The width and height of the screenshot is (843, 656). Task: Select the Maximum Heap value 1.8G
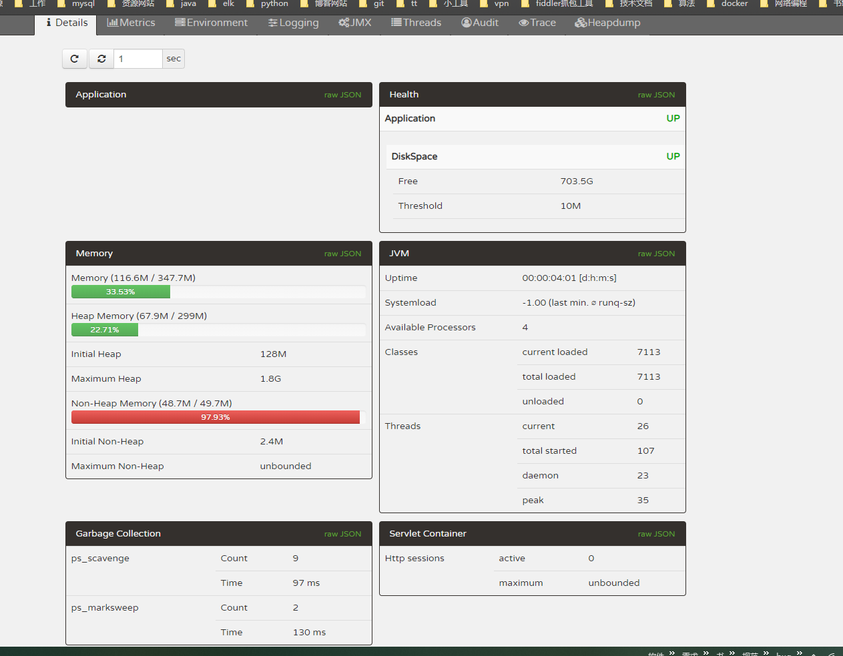click(270, 379)
